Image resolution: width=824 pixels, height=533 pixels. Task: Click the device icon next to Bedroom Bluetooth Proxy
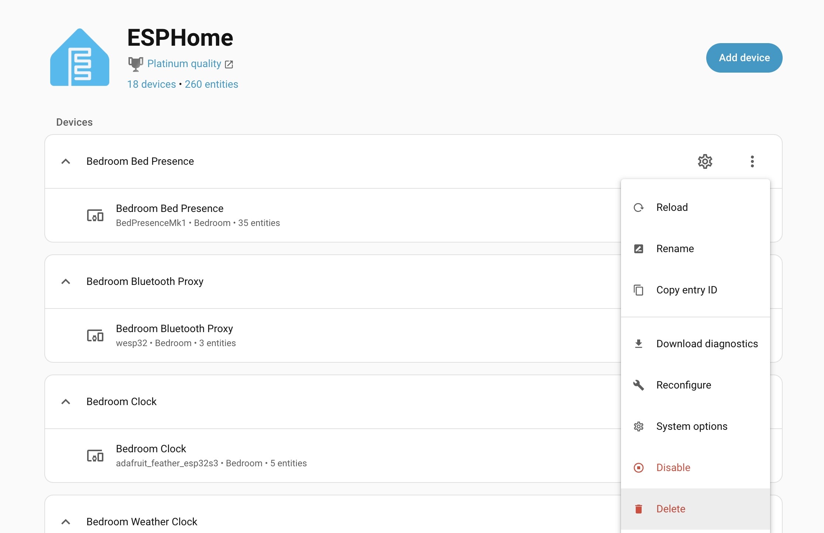coord(95,335)
